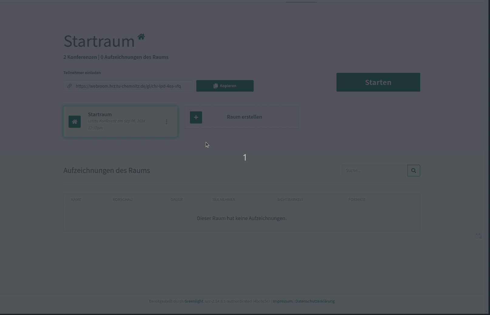Image resolution: width=490 pixels, height=315 pixels.
Task: Open the Greenlight link in footer
Action: pos(194,301)
